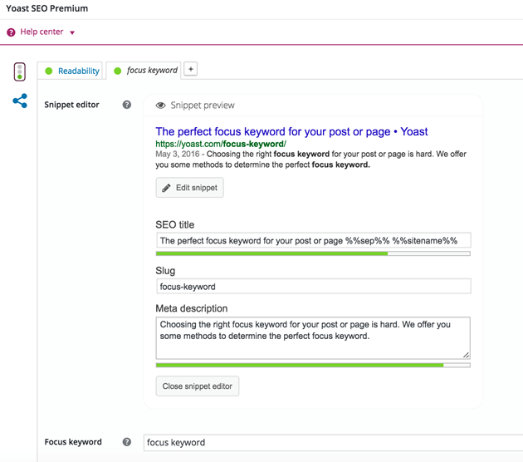The height and width of the screenshot is (462, 523).
Task: Click the Slug label
Action: (x=165, y=271)
